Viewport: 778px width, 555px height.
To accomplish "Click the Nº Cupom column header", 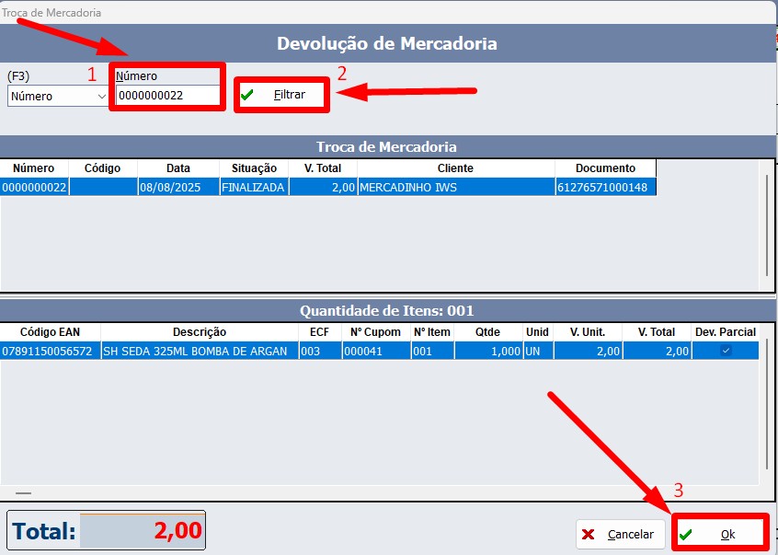I will 374,331.
